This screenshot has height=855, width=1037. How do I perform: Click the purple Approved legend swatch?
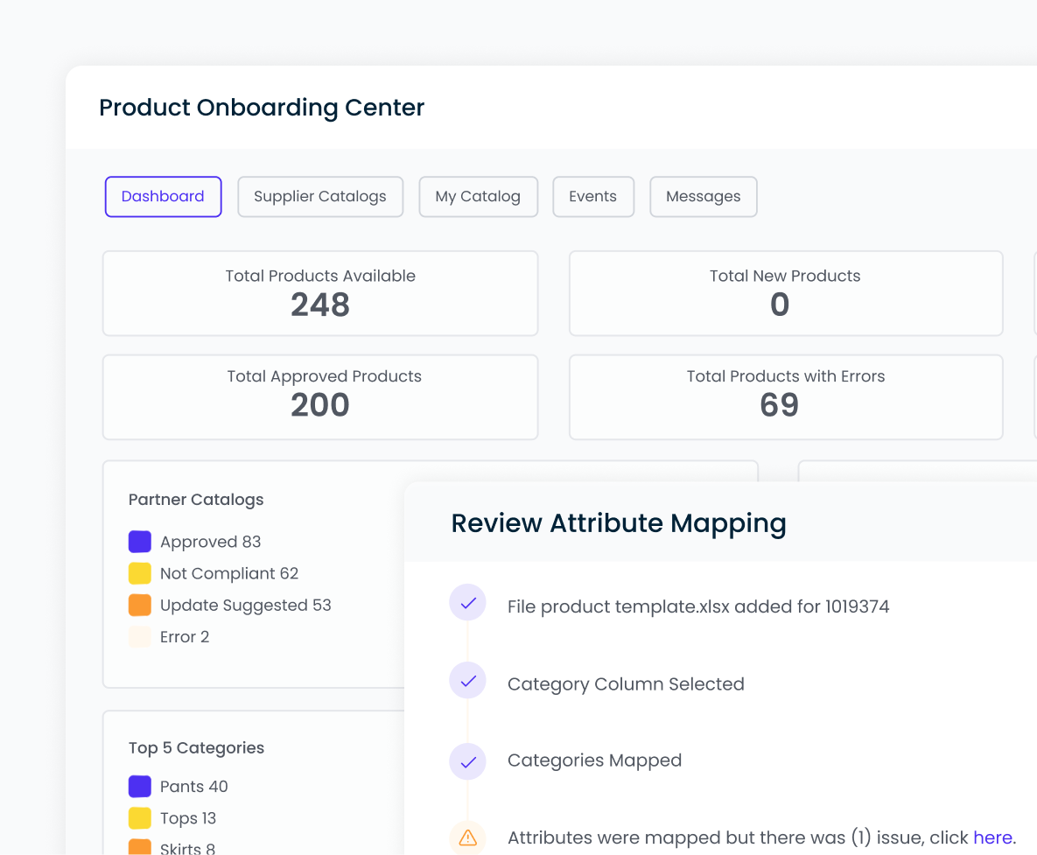click(140, 542)
